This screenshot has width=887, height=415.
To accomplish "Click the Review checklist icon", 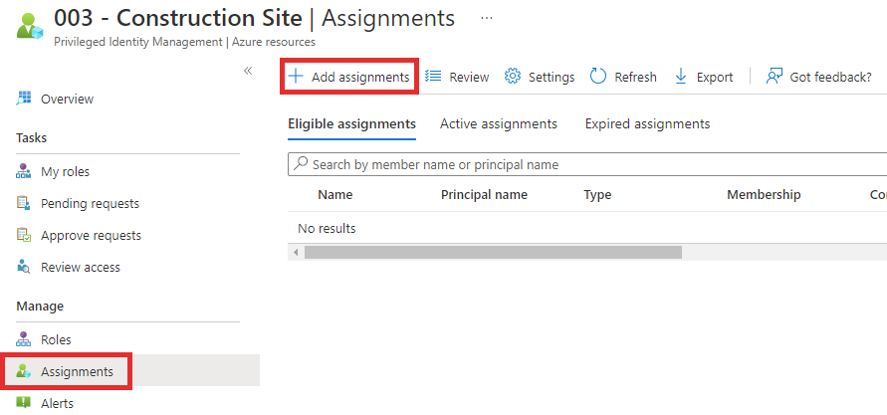I will (x=433, y=77).
